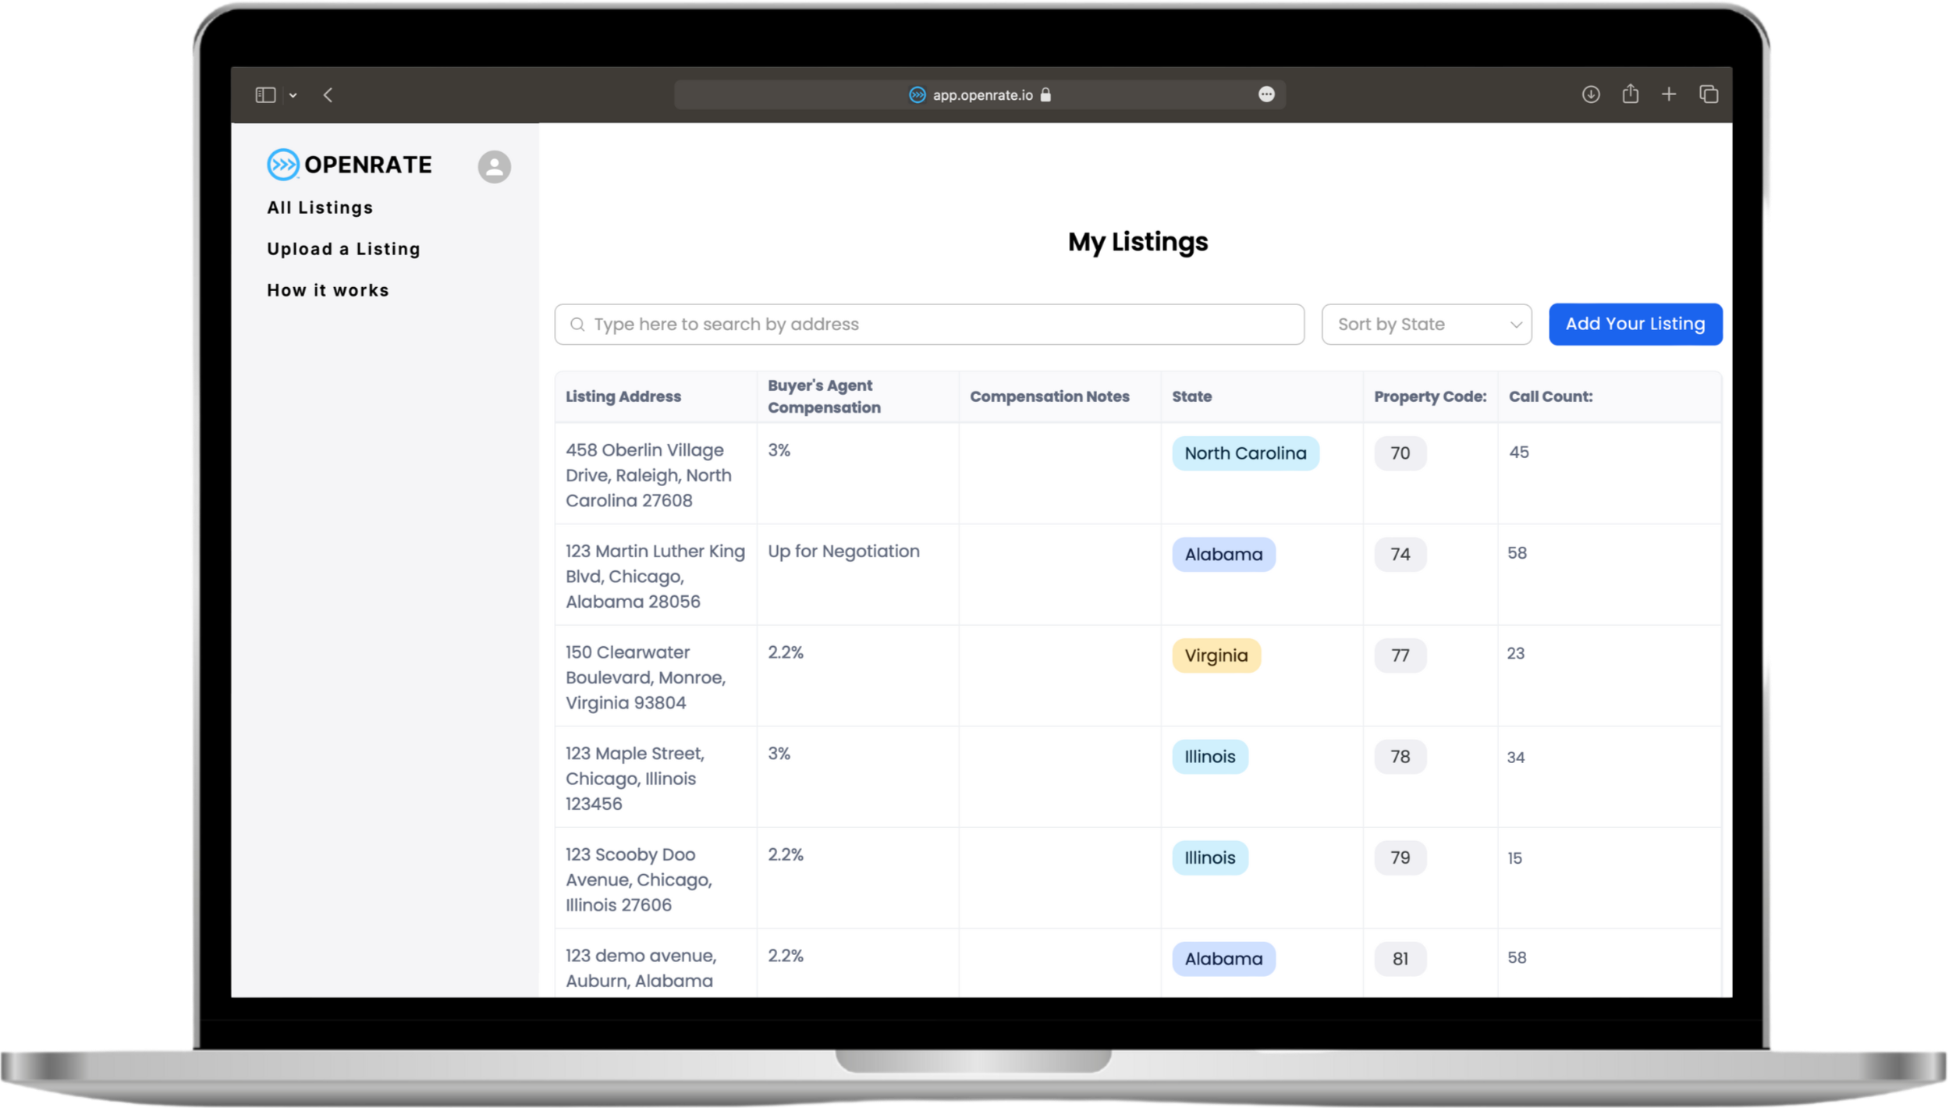Focus the search by address field

point(928,325)
